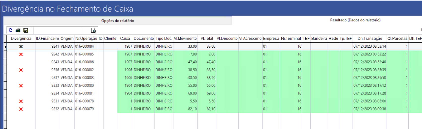The width and height of the screenshot is (422, 129).
Task: Click the Vl.Movimento column header
Action: [x=185, y=39]
